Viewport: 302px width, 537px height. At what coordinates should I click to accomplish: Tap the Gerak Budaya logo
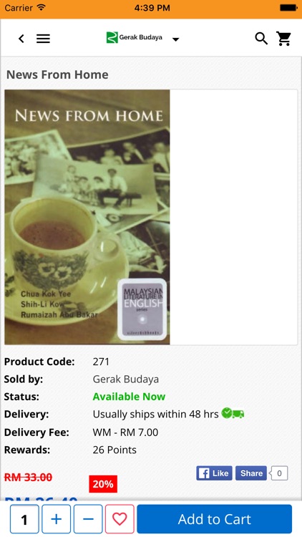tap(135, 37)
